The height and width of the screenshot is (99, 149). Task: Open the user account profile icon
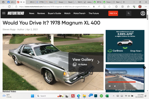143,13
